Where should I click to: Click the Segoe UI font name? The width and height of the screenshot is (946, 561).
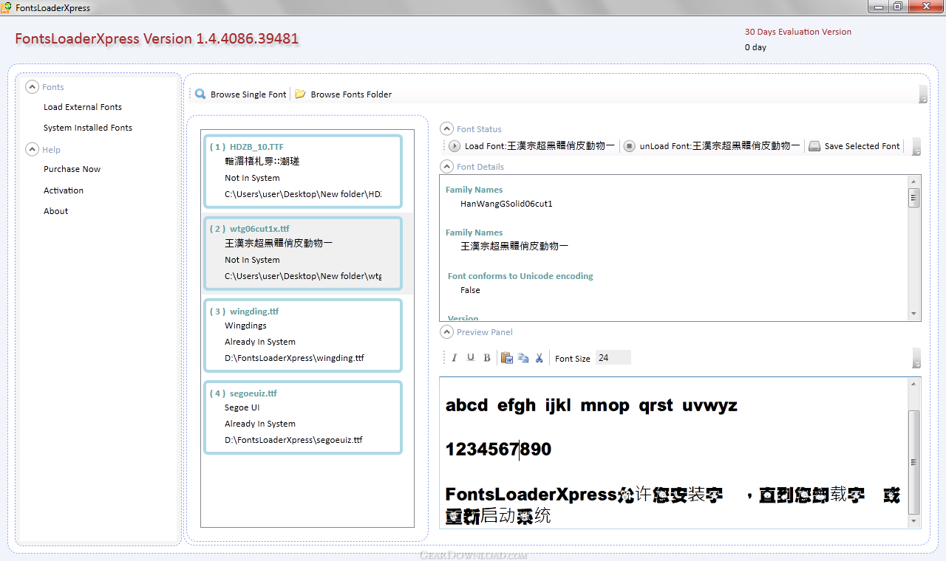pos(242,407)
